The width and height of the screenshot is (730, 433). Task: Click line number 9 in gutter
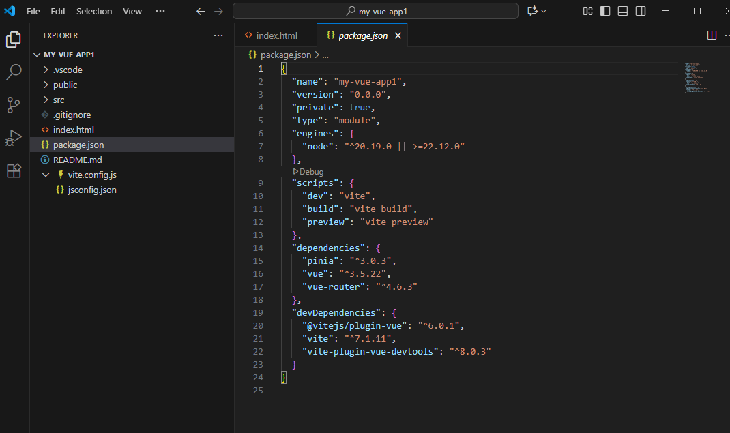(x=260, y=183)
